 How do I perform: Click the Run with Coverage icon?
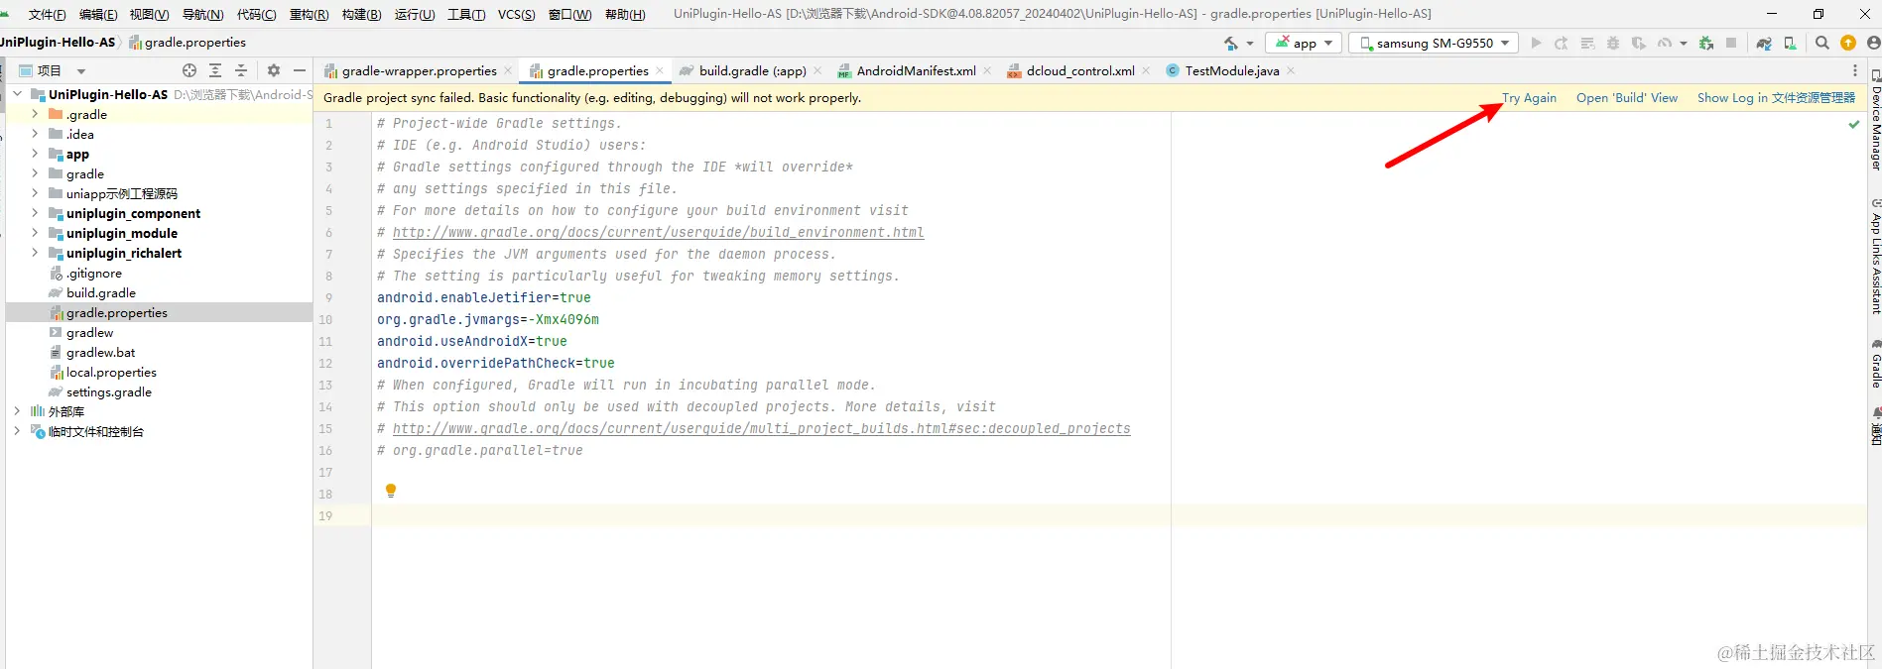click(x=1639, y=43)
